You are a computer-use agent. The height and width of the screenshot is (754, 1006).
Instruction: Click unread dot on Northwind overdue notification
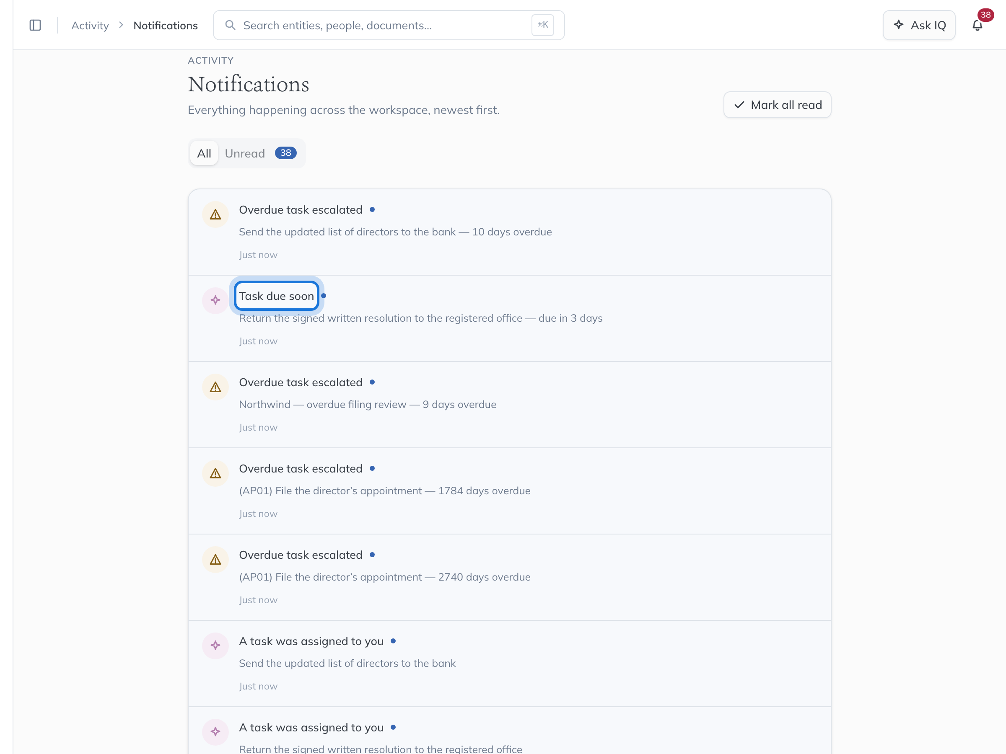coord(372,382)
